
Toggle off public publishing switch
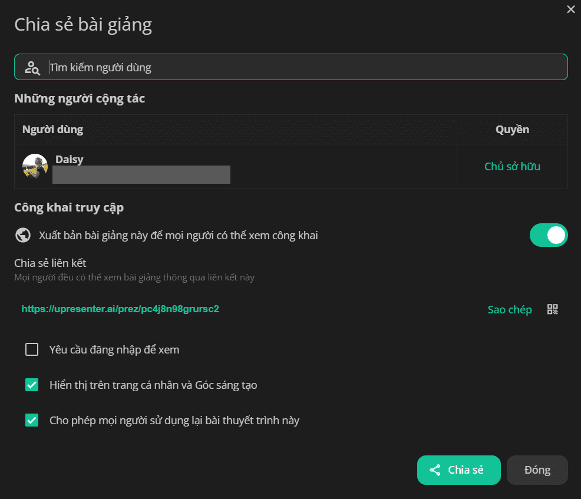point(549,235)
